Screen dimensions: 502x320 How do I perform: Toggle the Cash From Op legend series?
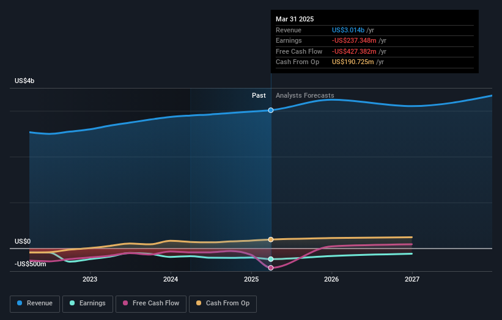click(223, 304)
